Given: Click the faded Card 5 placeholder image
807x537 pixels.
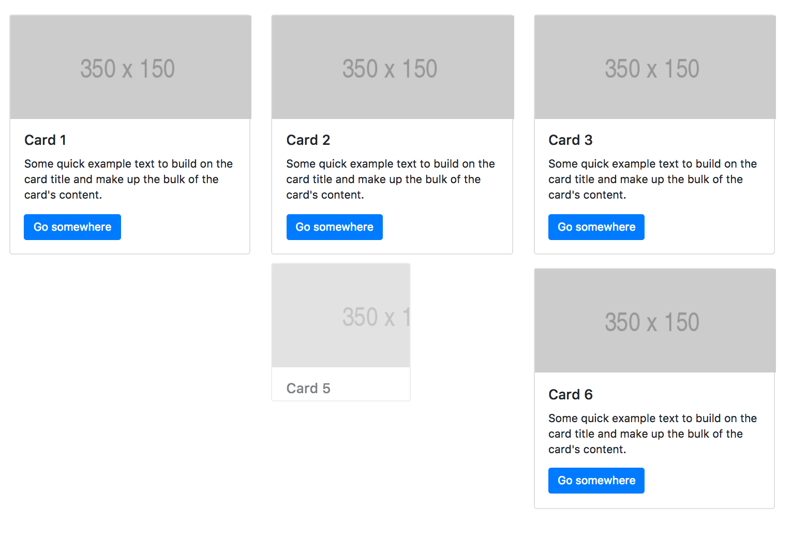Looking at the screenshot, I should pos(341,316).
